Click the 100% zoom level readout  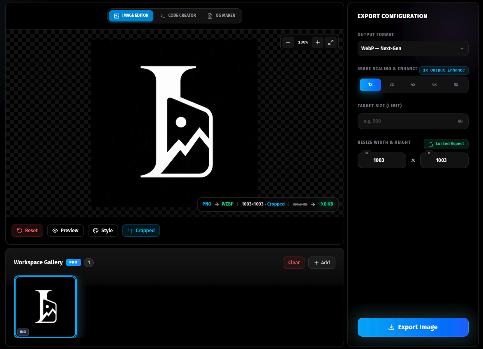click(303, 42)
